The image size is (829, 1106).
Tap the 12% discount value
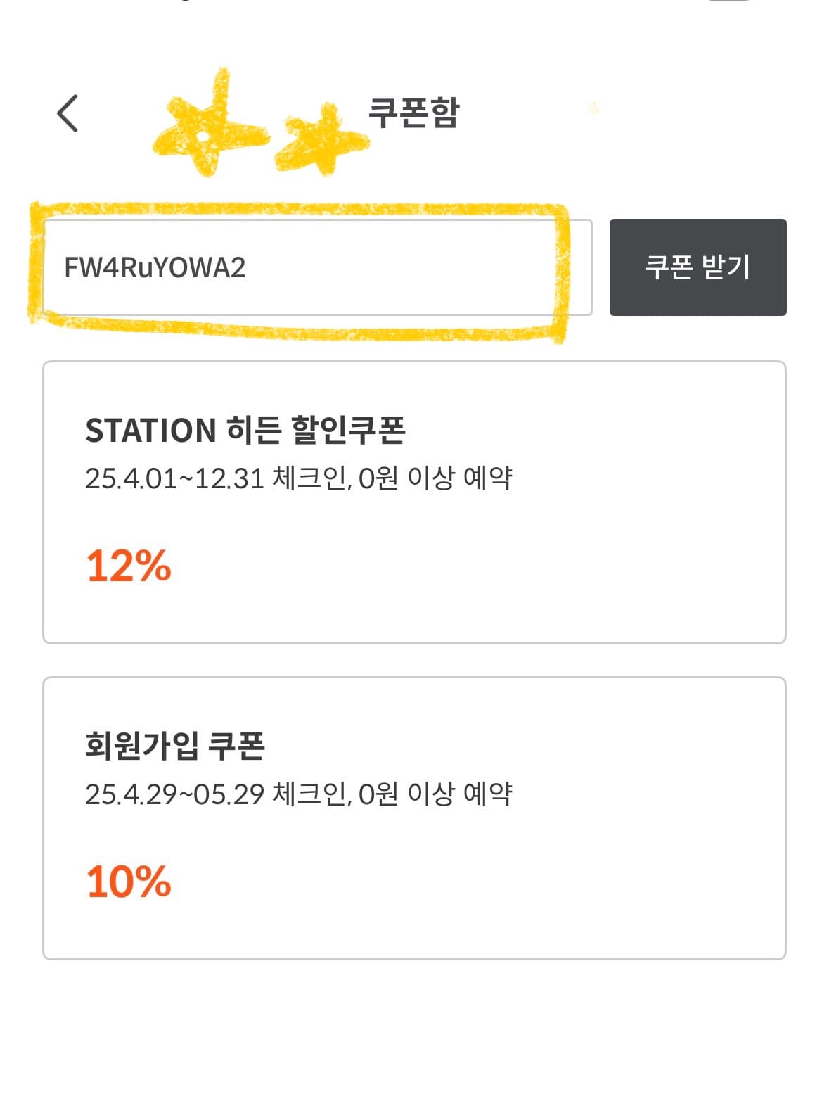pos(129,566)
